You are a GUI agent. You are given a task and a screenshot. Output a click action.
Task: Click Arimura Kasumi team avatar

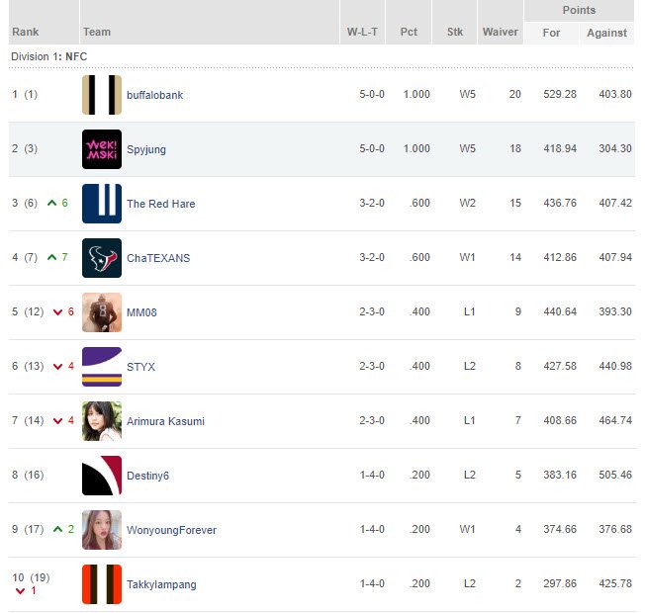[102, 421]
